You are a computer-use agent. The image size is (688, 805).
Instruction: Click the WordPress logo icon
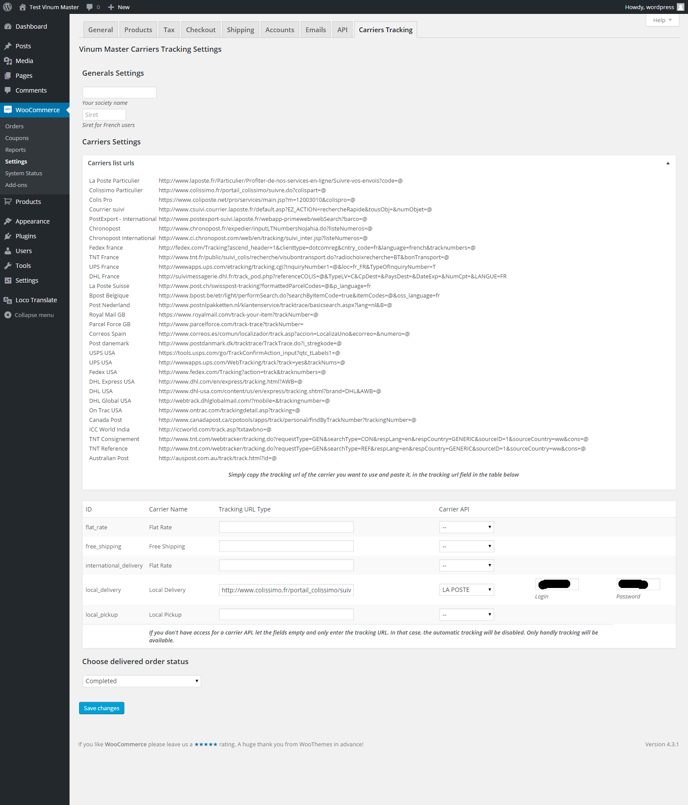pyautogui.click(x=7, y=7)
